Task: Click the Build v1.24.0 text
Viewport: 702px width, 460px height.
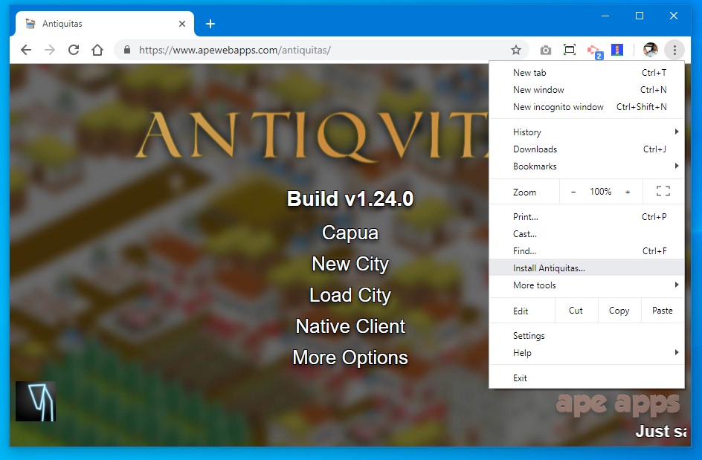Action: [x=350, y=198]
